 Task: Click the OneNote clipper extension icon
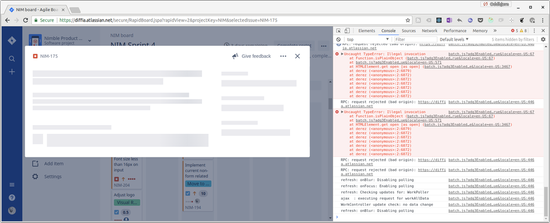(x=449, y=20)
